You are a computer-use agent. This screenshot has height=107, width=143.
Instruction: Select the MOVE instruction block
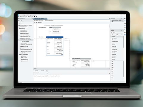pos(55,30)
